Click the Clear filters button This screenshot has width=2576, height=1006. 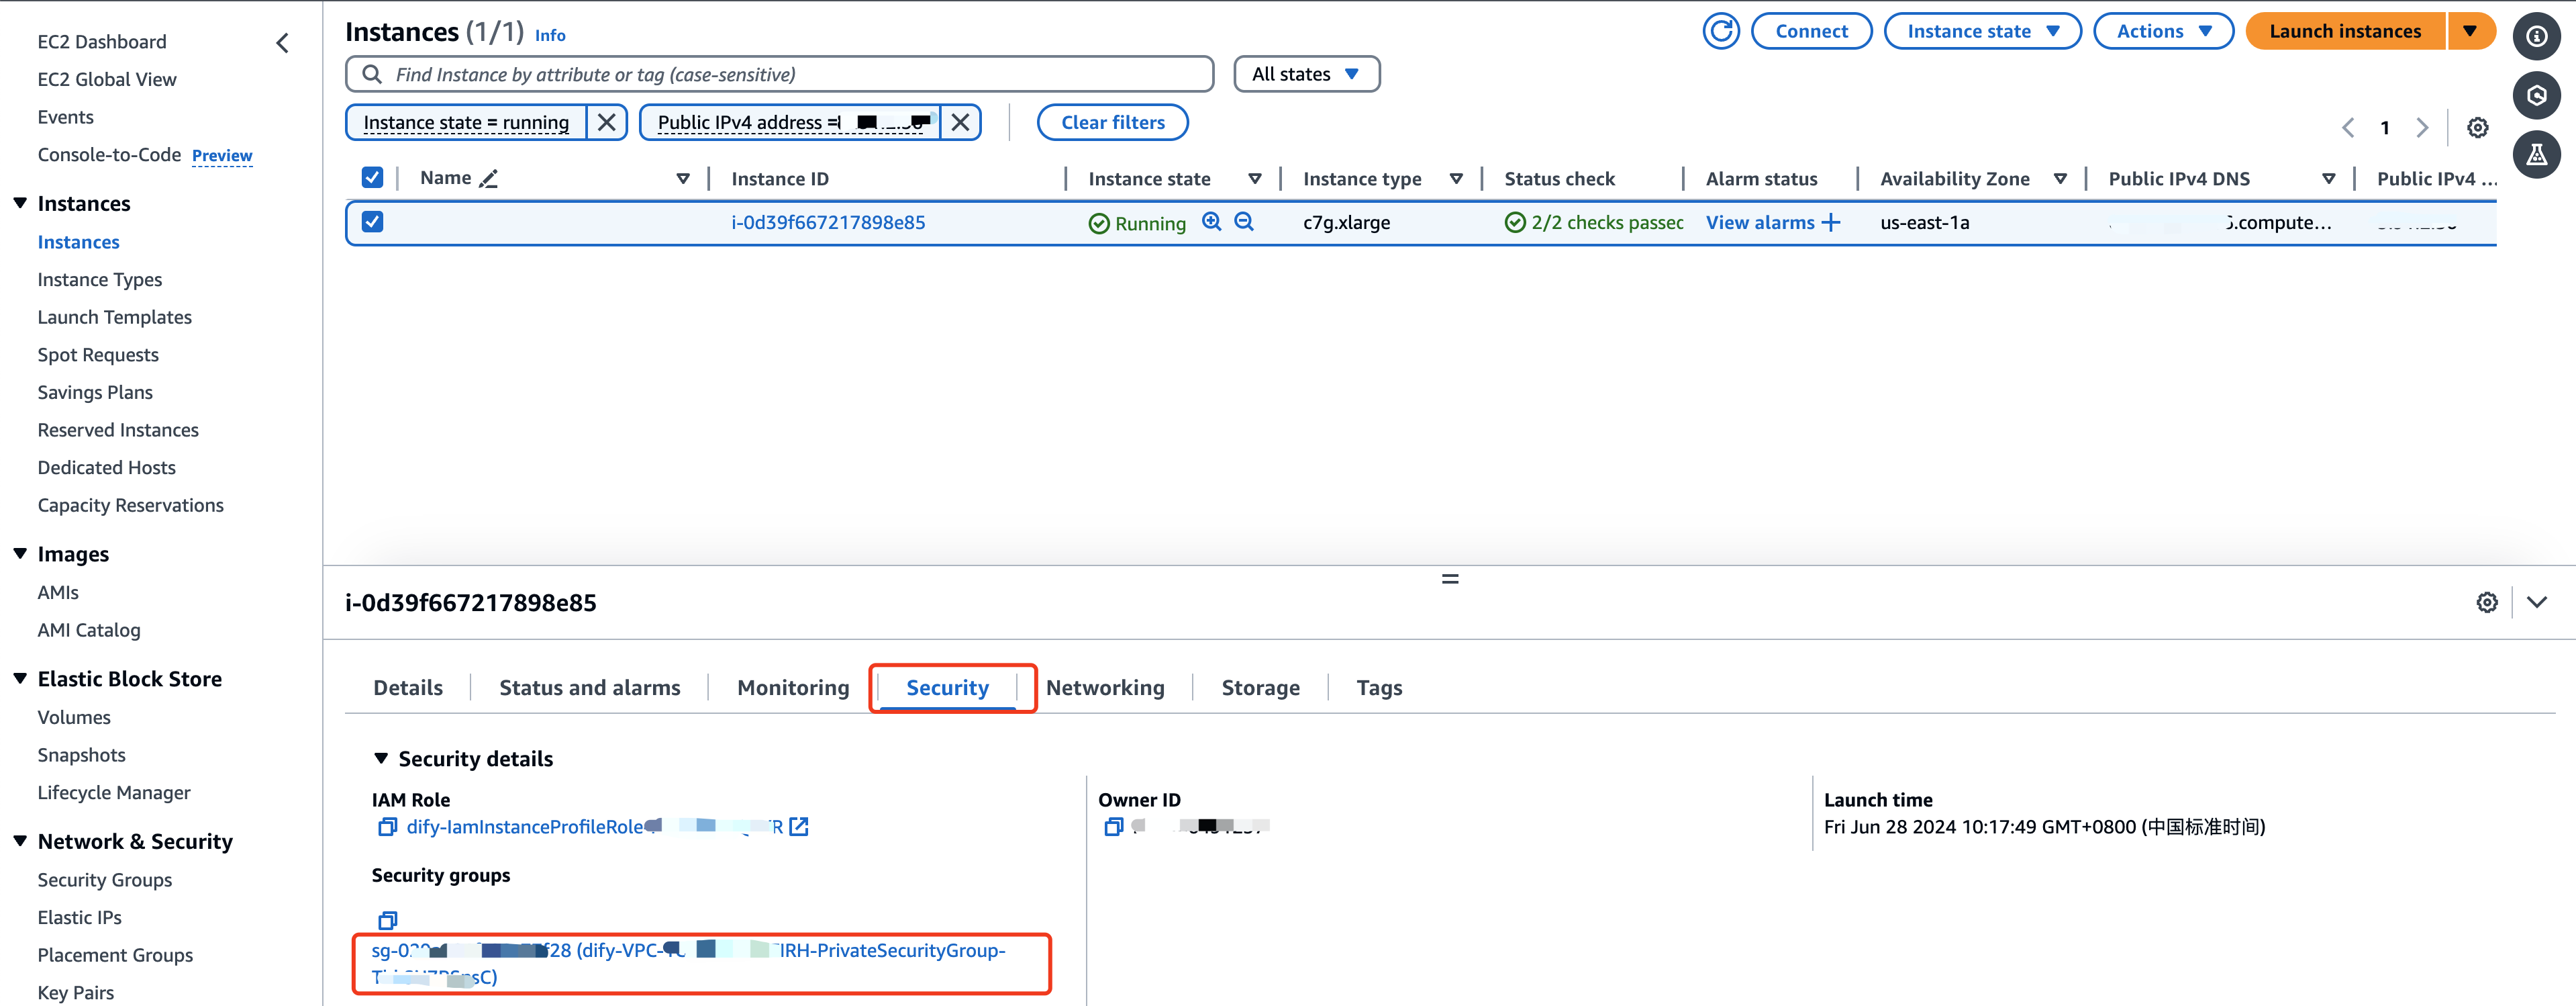pyautogui.click(x=1112, y=122)
